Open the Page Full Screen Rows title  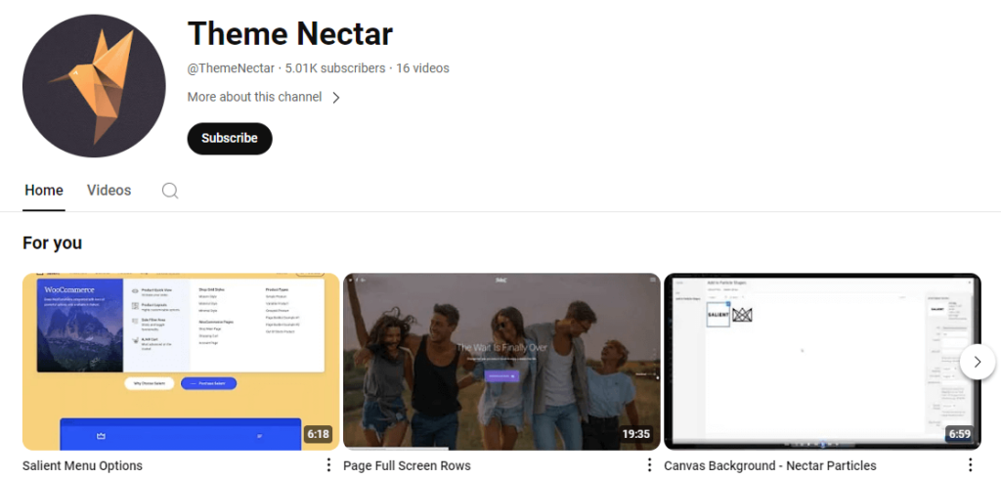tap(407, 466)
